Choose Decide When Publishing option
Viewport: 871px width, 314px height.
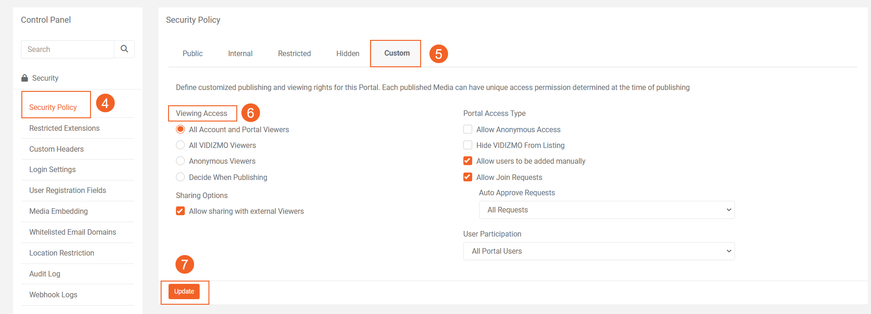point(181,177)
